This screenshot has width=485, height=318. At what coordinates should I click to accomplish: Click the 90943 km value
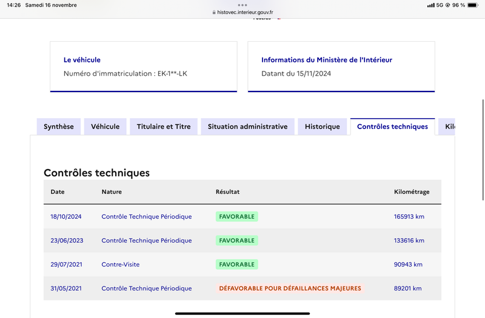point(408,265)
